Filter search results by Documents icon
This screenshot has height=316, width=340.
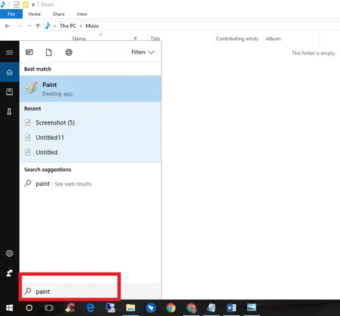(x=49, y=53)
